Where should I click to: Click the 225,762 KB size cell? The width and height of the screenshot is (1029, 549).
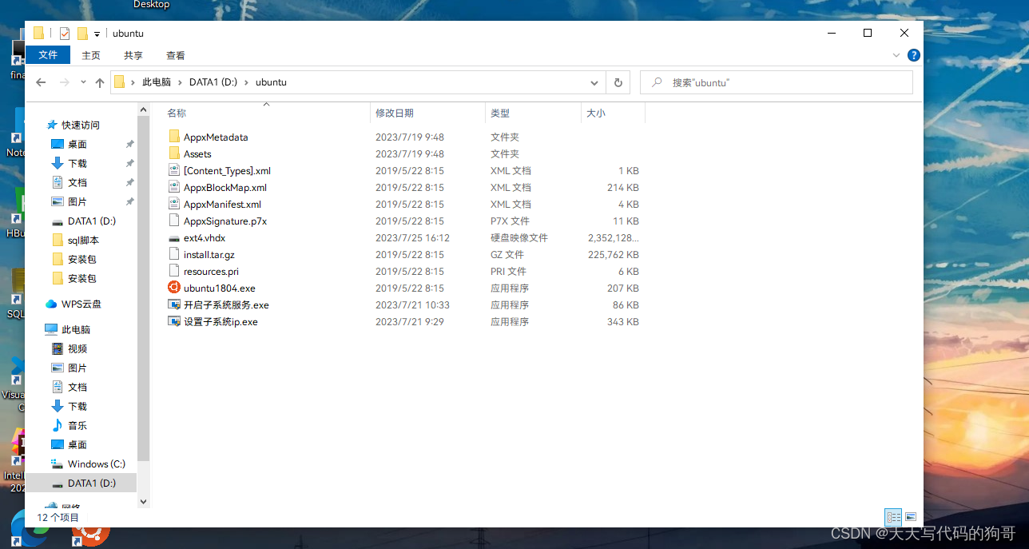(613, 254)
